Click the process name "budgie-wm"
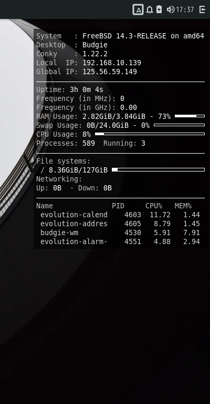 point(59,233)
